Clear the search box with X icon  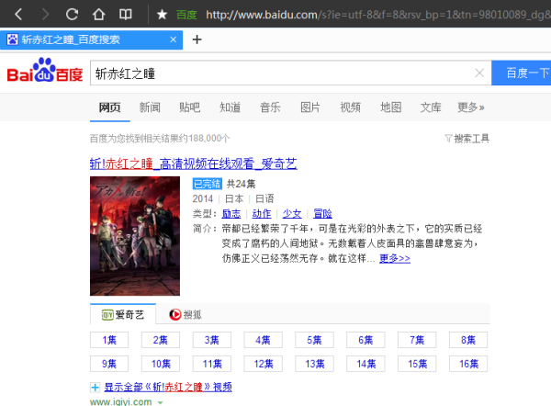pos(479,73)
